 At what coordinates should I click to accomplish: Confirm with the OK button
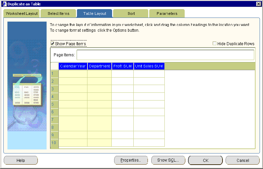pos(206,161)
